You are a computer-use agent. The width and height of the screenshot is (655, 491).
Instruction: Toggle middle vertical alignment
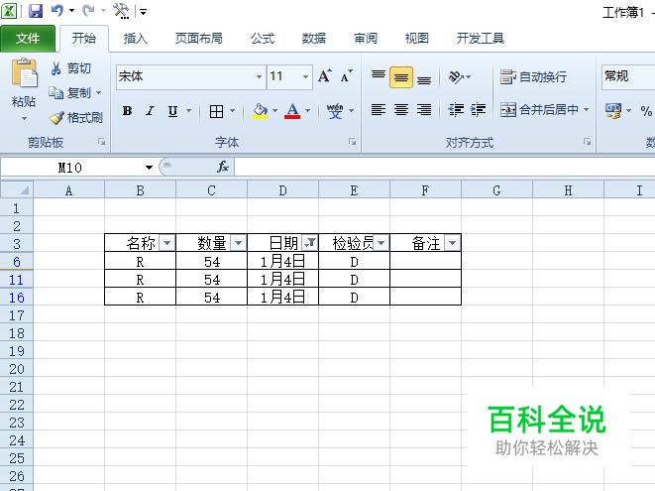click(x=401, y=77)
